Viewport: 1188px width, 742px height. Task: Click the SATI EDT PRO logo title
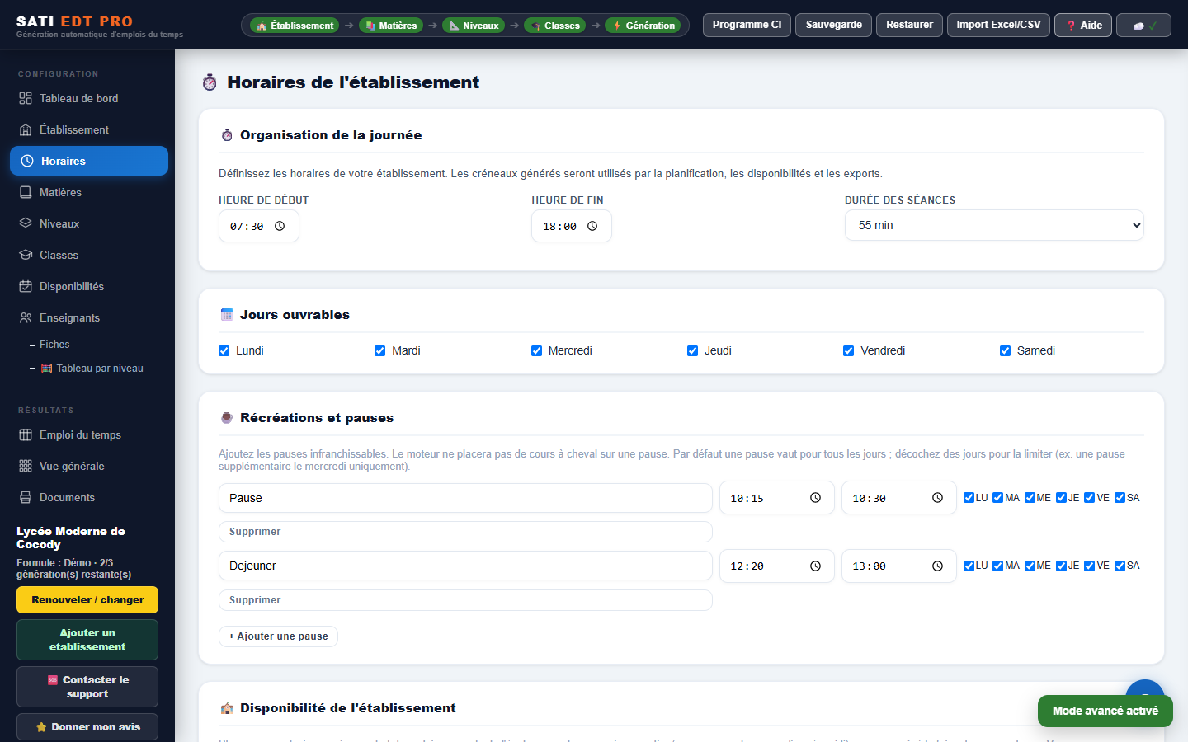click(74, 21)
